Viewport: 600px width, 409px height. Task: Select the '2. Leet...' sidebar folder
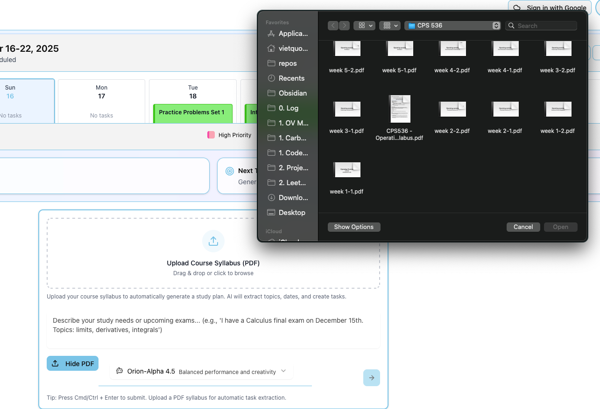[288, 183]
